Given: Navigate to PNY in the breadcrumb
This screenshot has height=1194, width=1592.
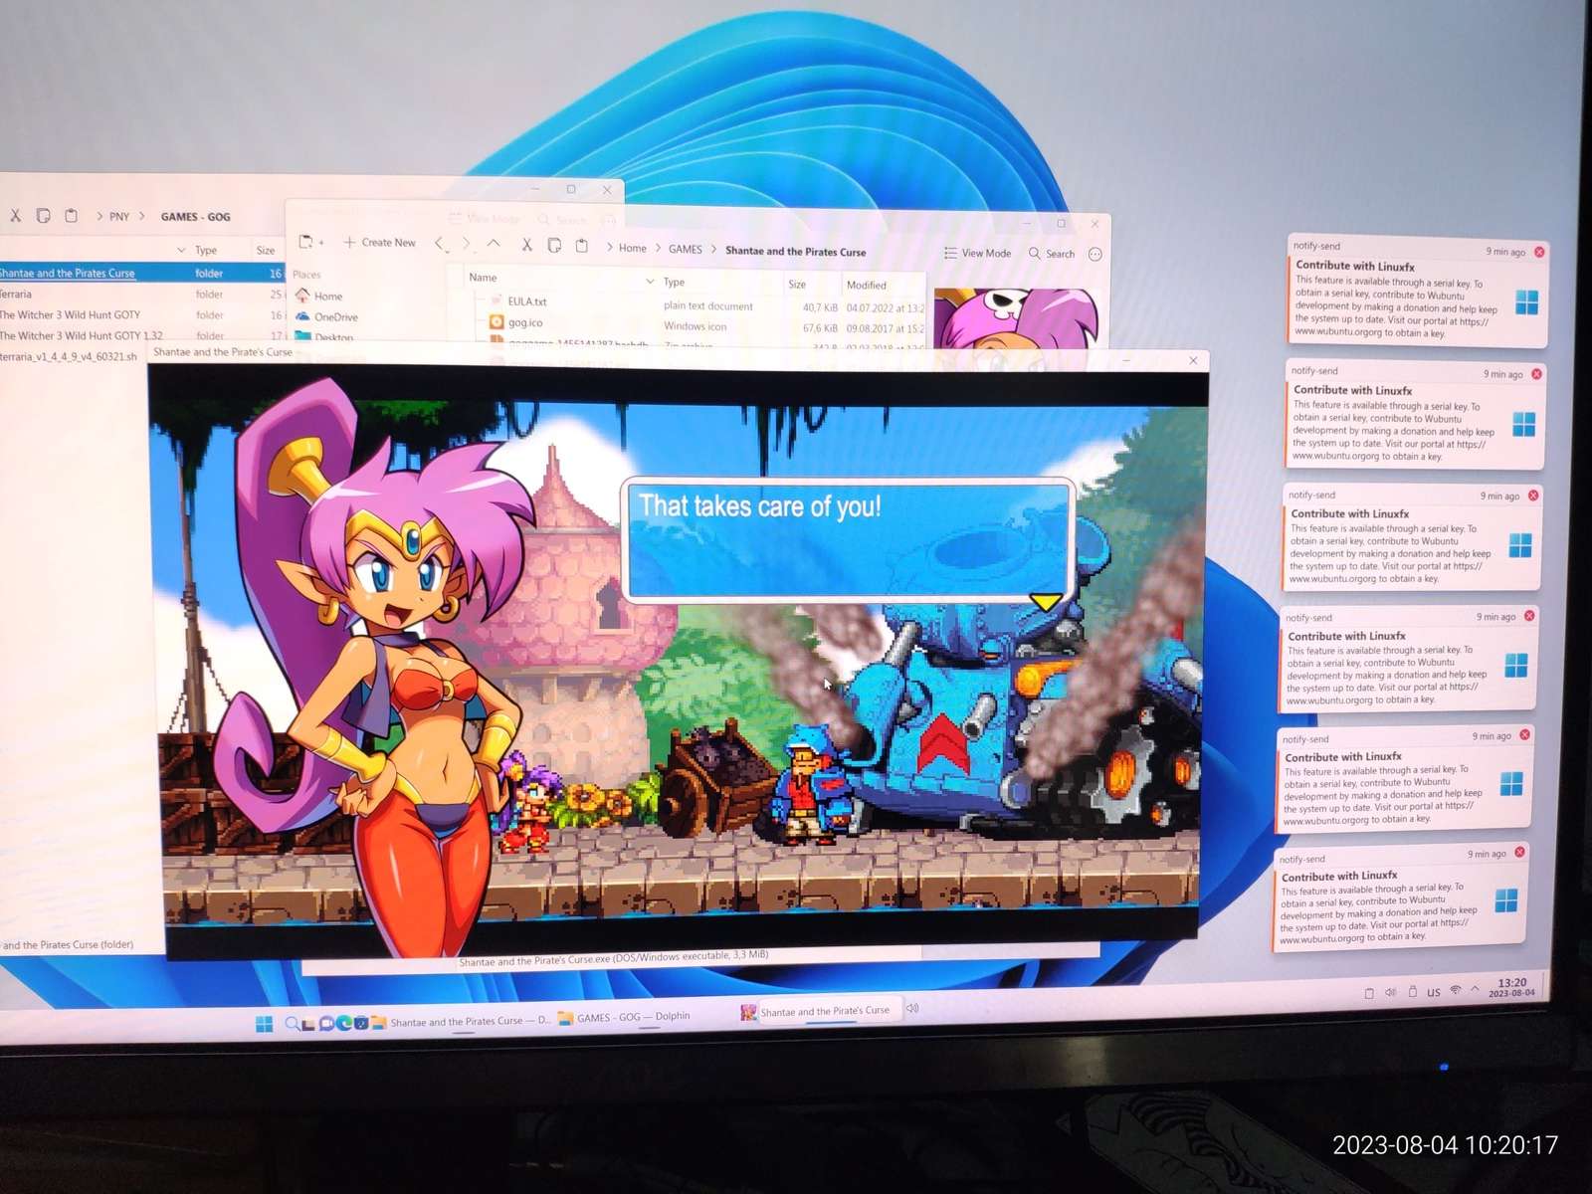Looking at the screenshot, I should 119,216.
